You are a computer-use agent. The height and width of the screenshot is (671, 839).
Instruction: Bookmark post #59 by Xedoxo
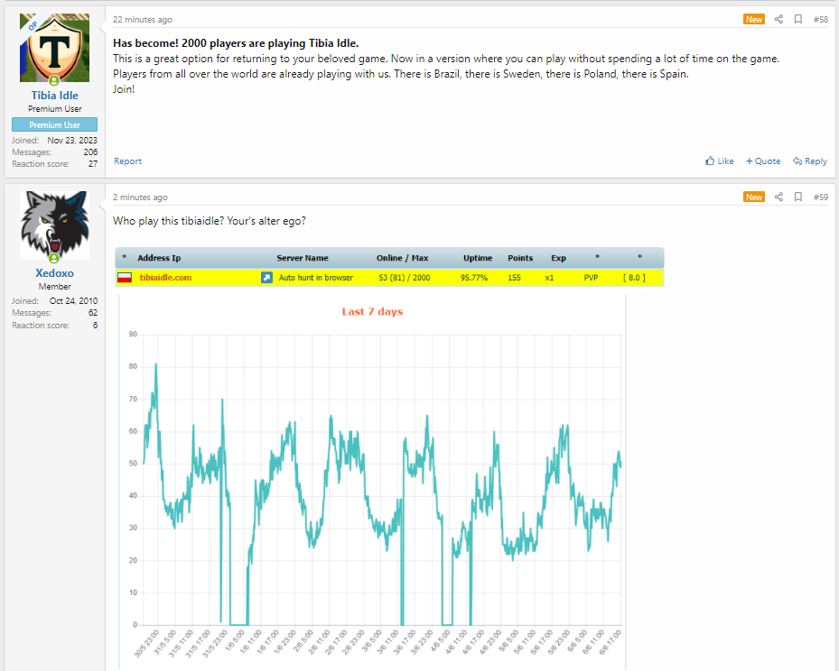tap(797, 197)
